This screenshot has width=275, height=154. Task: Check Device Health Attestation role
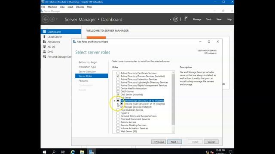click(118, 89)
